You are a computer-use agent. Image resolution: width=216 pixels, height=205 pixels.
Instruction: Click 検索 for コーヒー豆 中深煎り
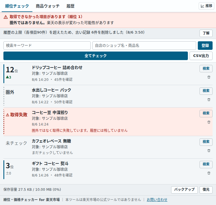[x=206, y=113]
